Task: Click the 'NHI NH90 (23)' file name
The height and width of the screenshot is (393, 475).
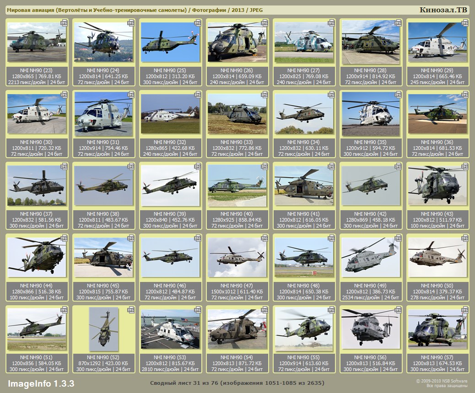Action: (x=36, y=70)
